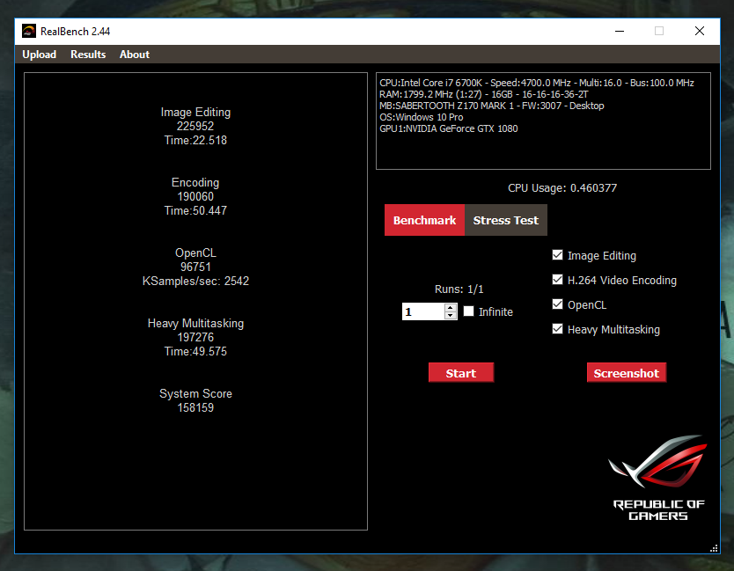Minimize the RealBench window
Image resolution: width=734 pixels, height=571 pixels.
(620, 32)
